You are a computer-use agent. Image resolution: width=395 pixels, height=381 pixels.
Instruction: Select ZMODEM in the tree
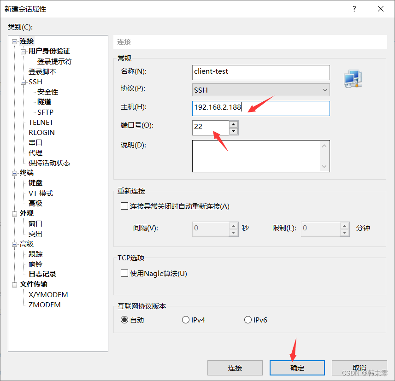44,305
